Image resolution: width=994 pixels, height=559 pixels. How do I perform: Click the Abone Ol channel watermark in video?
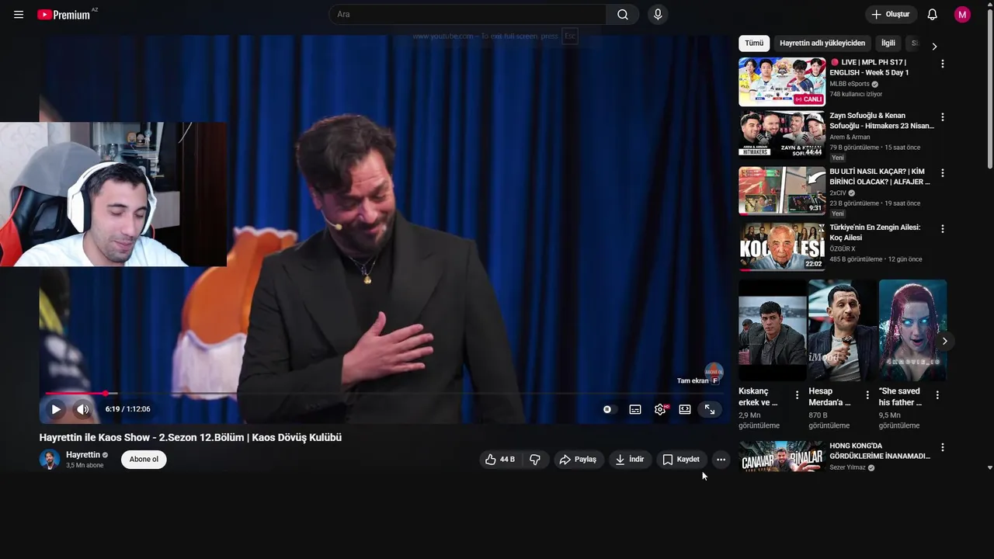coord(714,371)
